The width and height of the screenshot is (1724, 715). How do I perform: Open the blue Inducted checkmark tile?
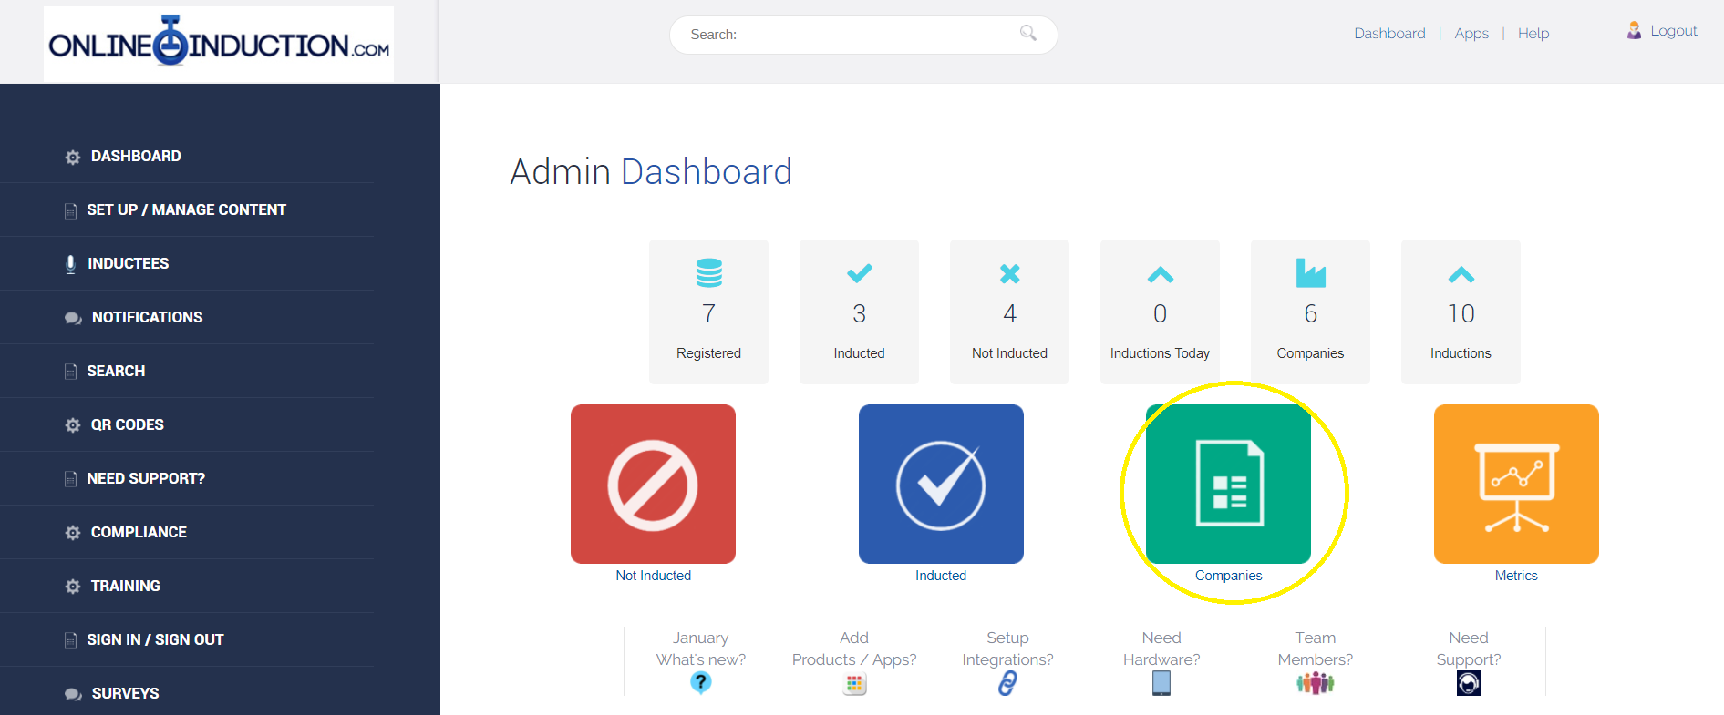tap(941, 484)
